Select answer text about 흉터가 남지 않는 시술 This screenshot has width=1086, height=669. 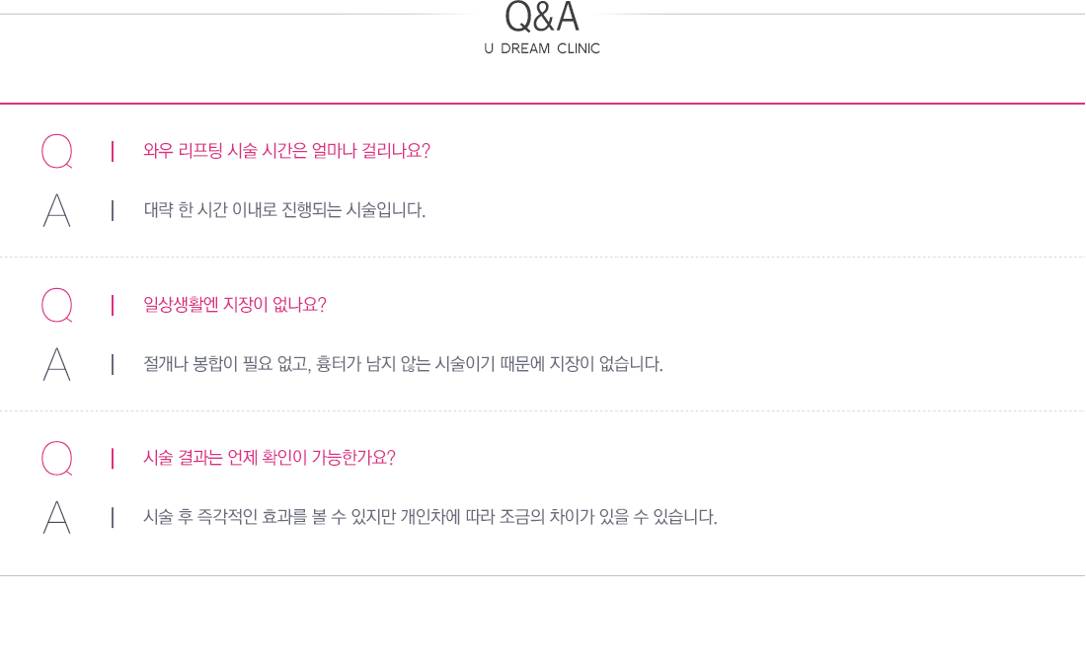(x=403, y=363)
